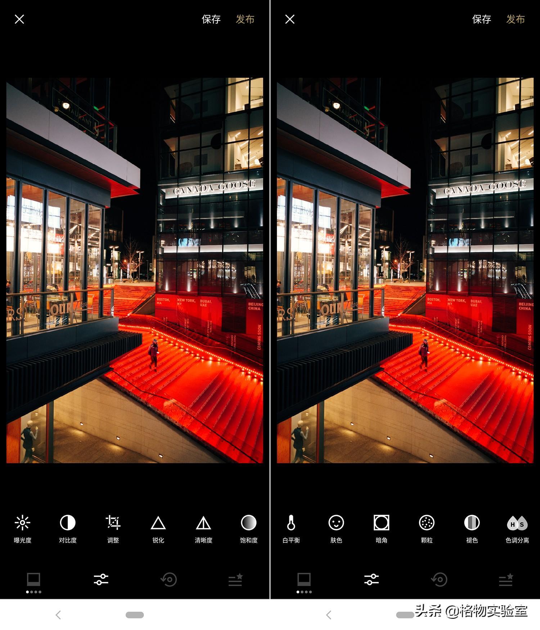
Task: Tap 保存 save in right screen
Action: coord(482,19)
